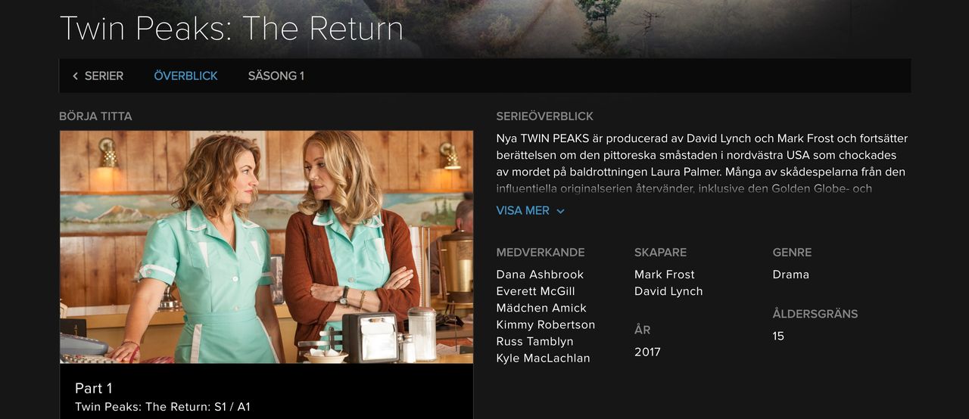Viewport: 969px width, 419px height.
Task: Click the back chevron beside SERIER
Action: [75, 76]
